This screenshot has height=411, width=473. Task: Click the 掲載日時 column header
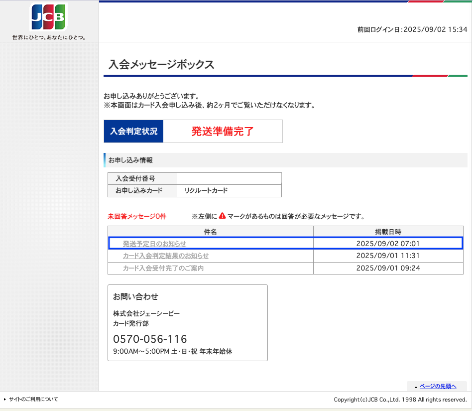(x=388, y=232)
